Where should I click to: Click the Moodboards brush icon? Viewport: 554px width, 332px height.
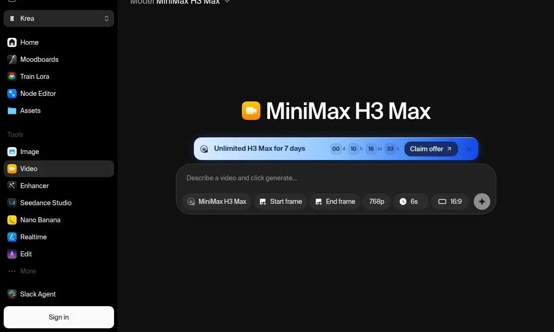[12, 59]
